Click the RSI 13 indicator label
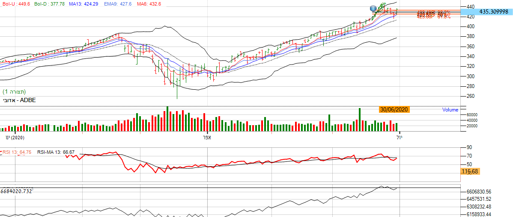 [17, 152]
